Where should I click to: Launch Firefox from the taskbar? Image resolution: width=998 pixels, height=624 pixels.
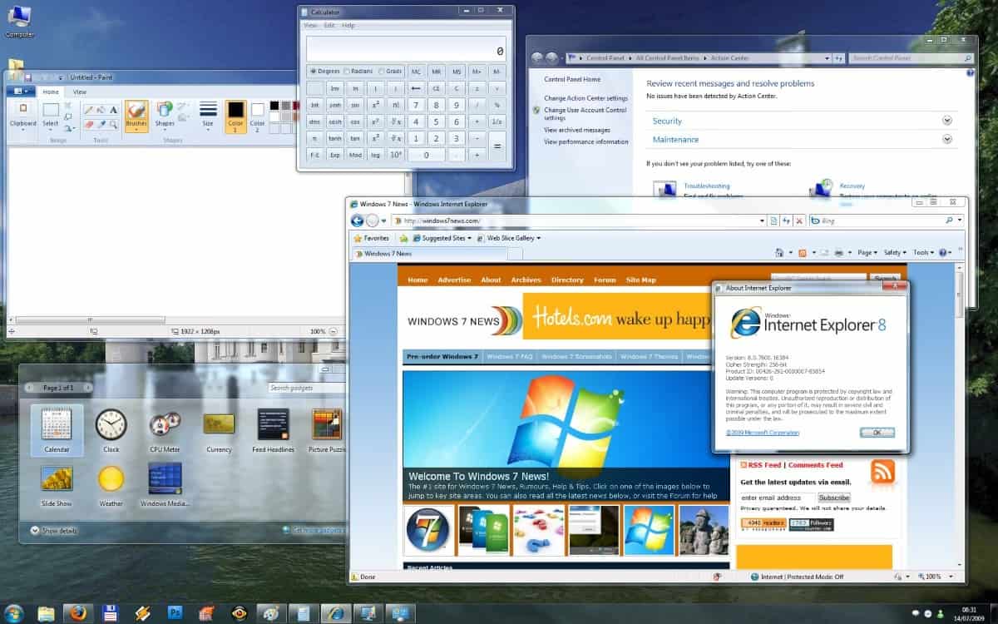point(77,614)
